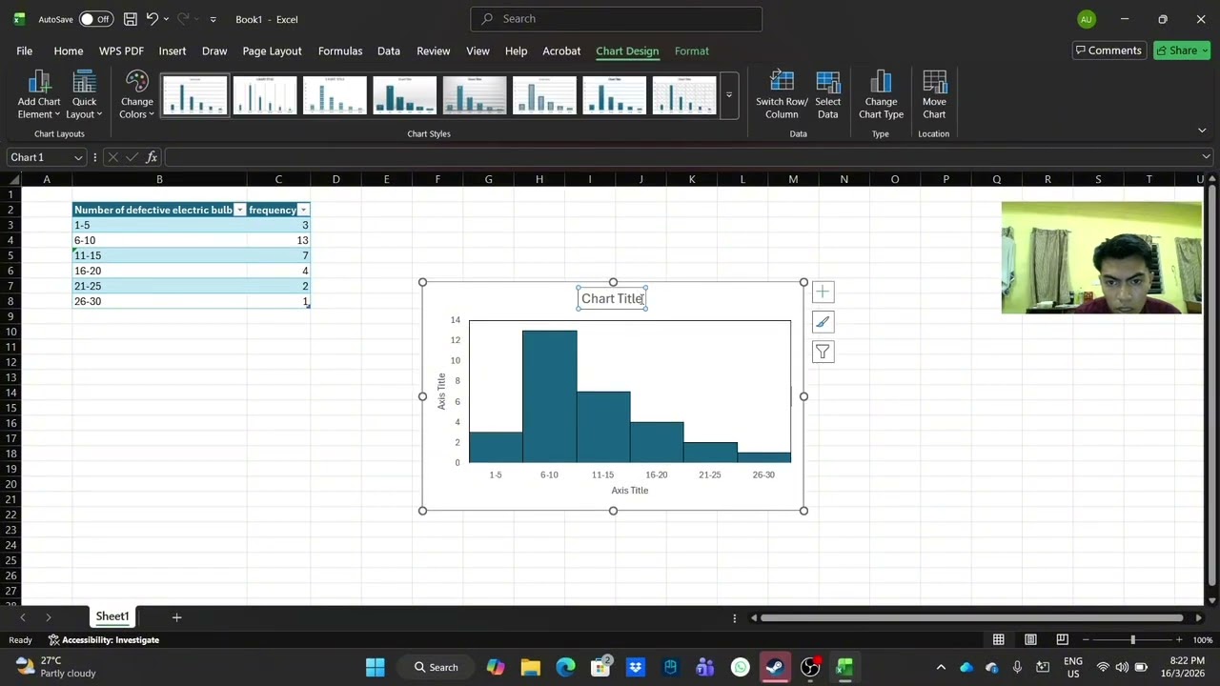Select the tallest 6-10 histogram bar
1220x686 pixels.
tap(549, 396)
